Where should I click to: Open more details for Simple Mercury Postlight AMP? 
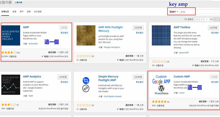140,82
